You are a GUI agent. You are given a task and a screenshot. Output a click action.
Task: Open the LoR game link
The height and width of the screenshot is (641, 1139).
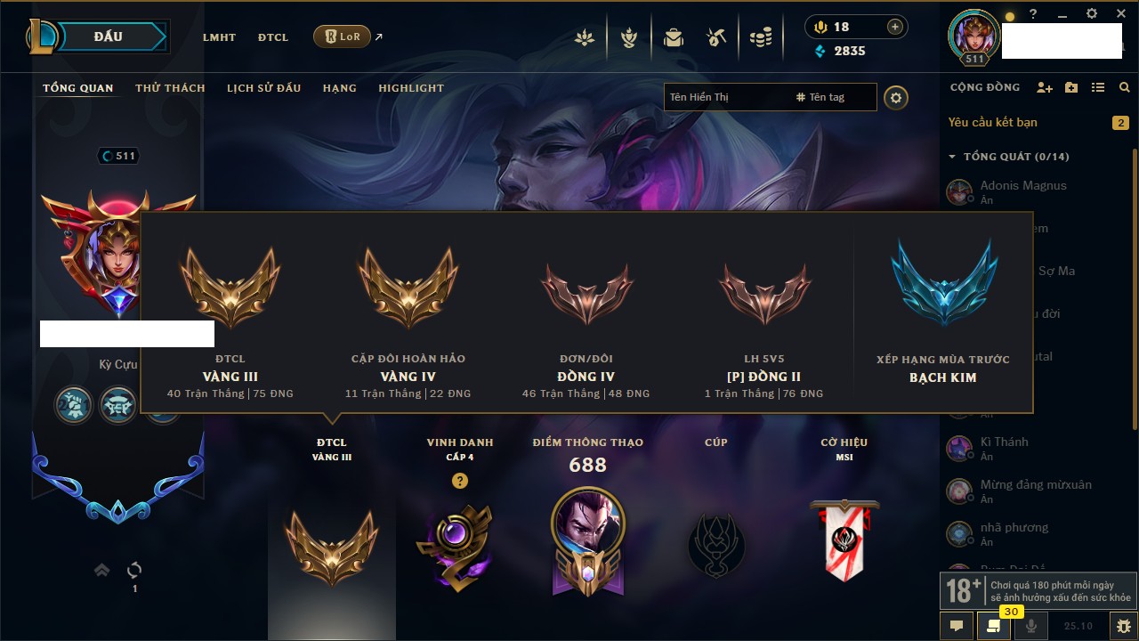(343, 37)
